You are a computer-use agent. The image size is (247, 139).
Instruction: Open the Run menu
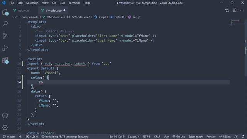tap(62, 3)
